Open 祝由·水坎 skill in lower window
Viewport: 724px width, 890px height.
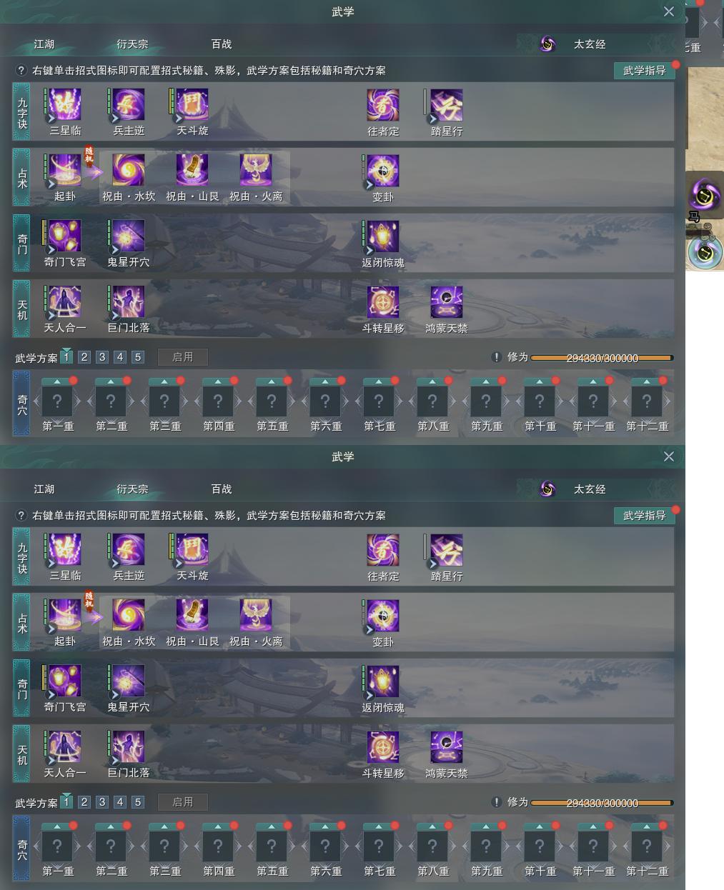point(129,616)
